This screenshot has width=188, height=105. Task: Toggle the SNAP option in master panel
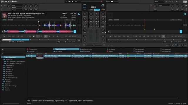click(x=85, y=5)
